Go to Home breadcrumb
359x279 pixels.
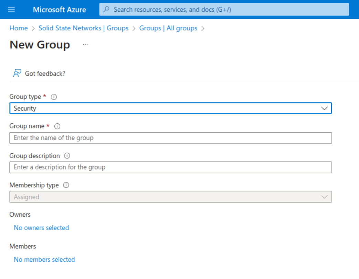coord(19,28)
